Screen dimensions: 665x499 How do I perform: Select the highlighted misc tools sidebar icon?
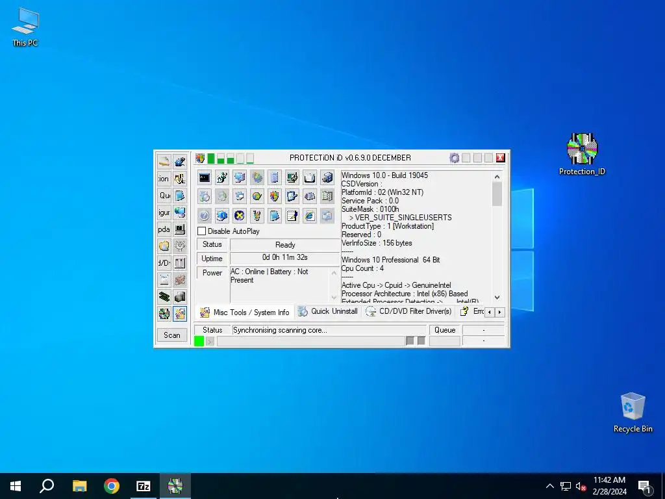tap(180, 314)
